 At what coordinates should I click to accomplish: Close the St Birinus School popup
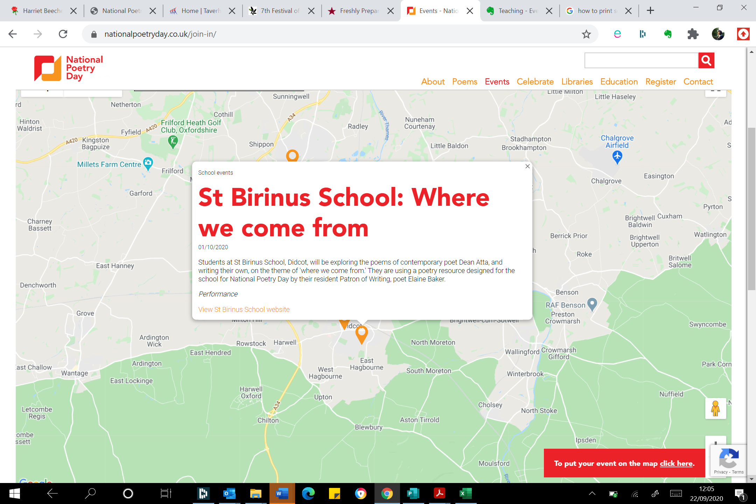pos(527,166)
